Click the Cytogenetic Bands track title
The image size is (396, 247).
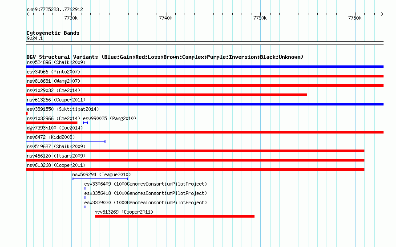[x=53, y=33]
